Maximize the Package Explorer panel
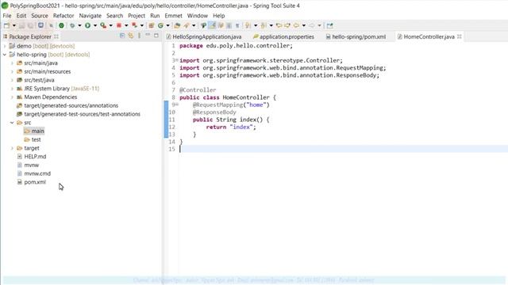Viewport: 508px width, 285px height. (156, 36)
